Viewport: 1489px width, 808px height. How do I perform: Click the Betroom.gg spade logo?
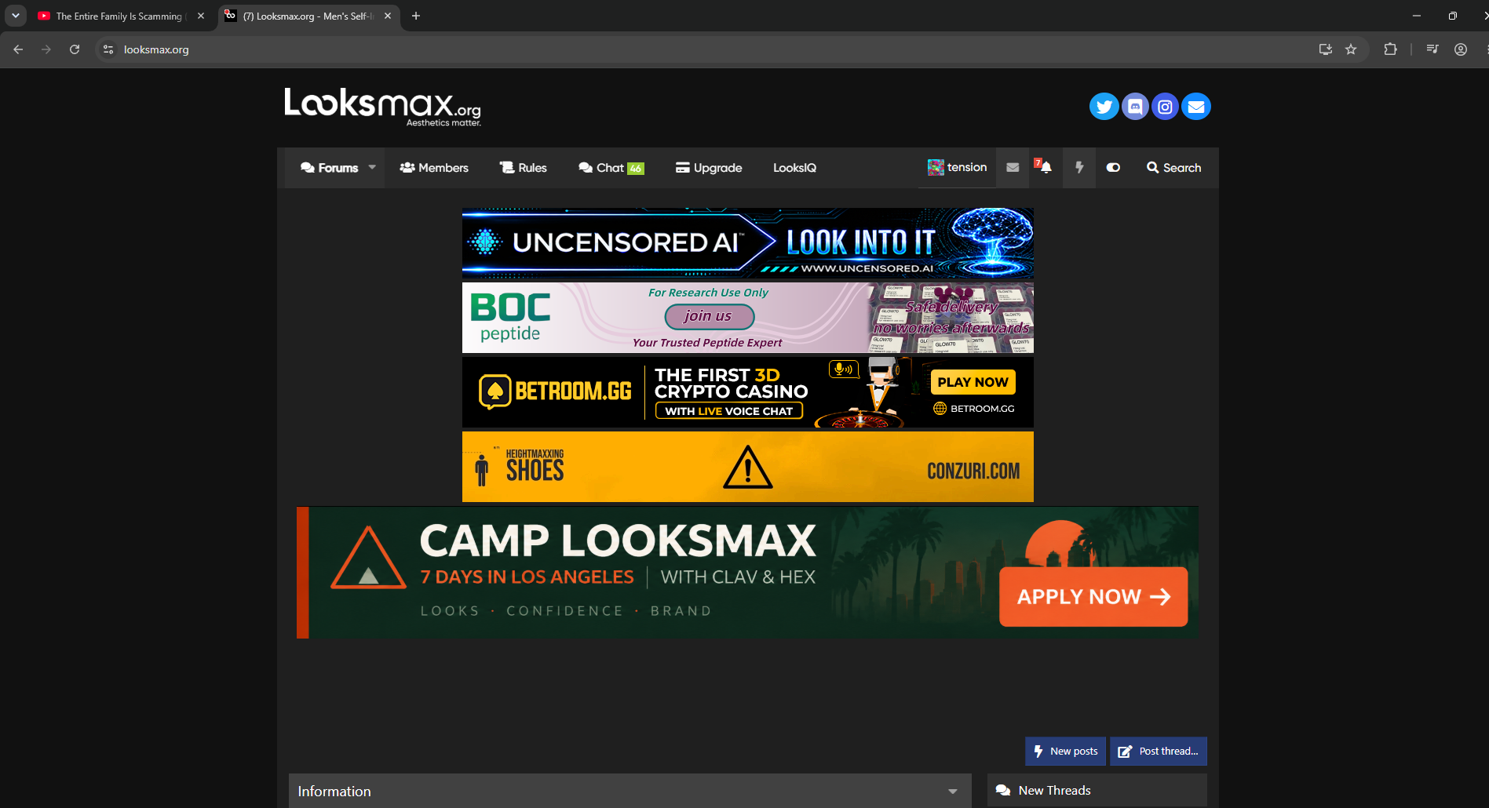pyautogui.click(x=495, y=391)
